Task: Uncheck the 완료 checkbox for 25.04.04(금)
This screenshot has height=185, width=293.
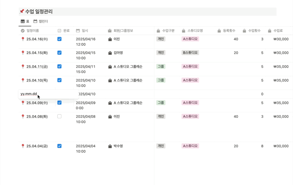Action: click(x=59, y=146)
